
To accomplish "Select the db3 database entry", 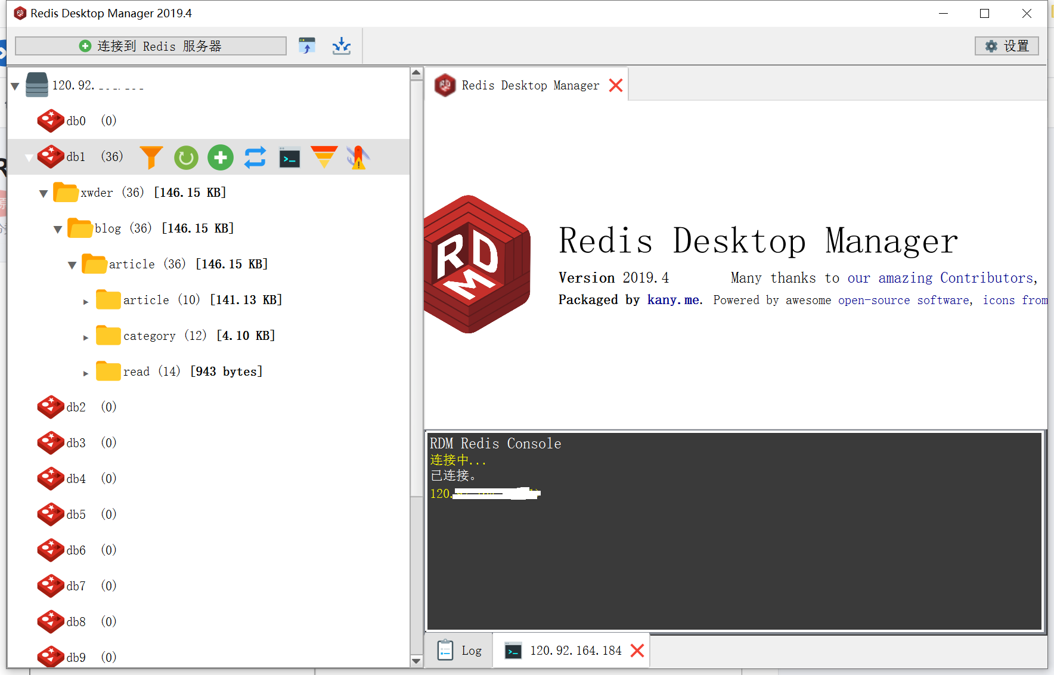I will (76, 442).
